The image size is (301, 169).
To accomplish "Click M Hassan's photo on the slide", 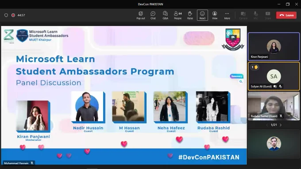I will (129, 107).
